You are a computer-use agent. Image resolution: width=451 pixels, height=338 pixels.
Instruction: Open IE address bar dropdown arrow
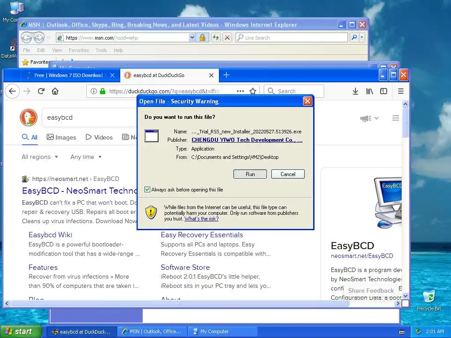tap(192, 37)
